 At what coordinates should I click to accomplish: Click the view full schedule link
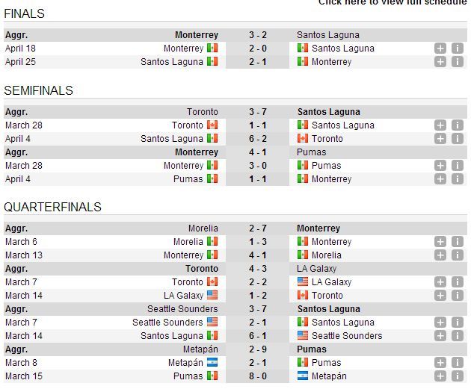pyautogui.click(x=392, y=2)
